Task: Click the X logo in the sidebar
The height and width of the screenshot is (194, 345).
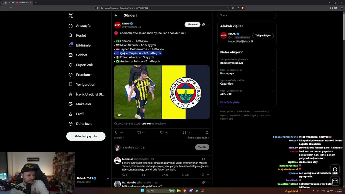Action: 71,16
